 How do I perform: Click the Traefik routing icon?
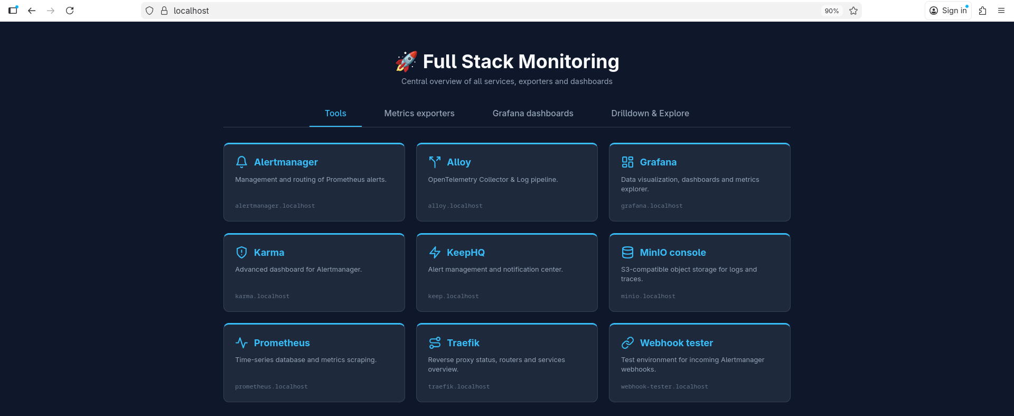[435, 343]
